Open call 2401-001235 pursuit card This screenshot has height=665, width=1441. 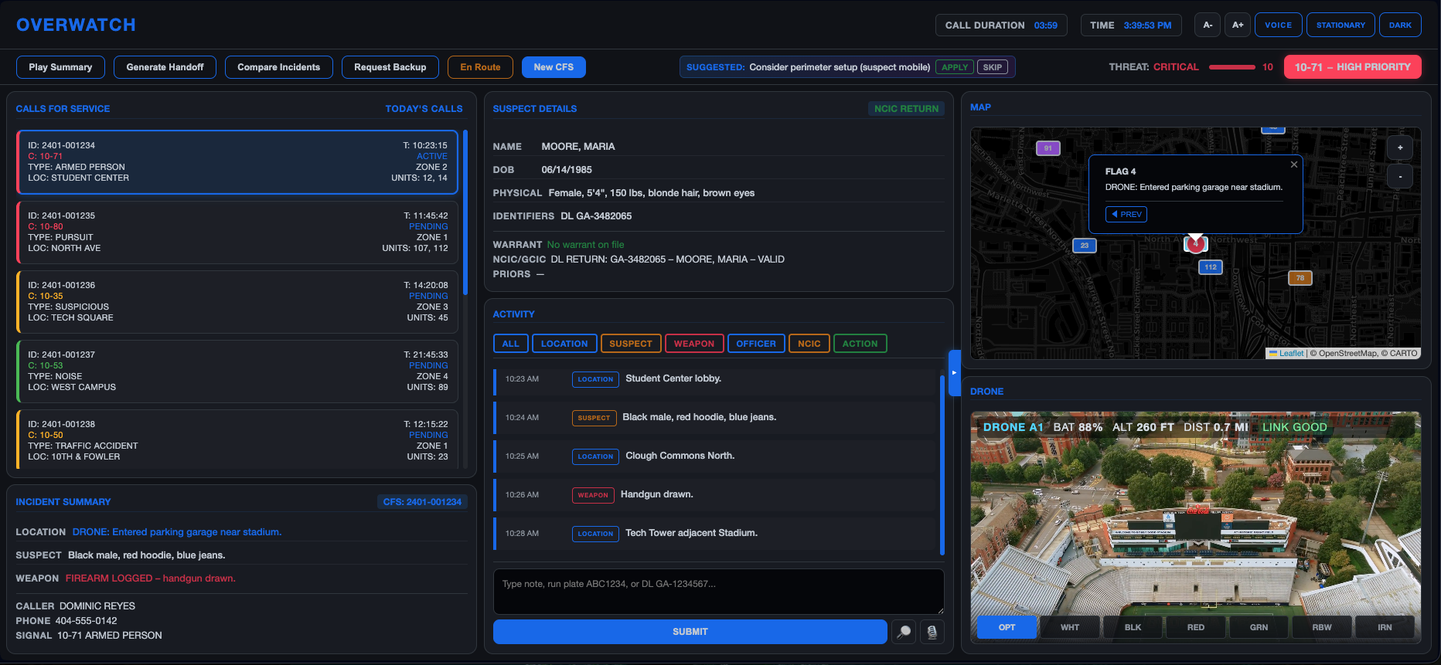pos(237,232)
